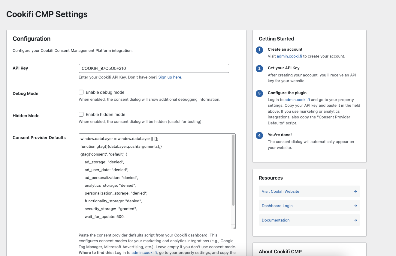Click the admin.cooki.fi link in the bottom description
The width and height of the screenshot is (396, 256).
coord(144,252)
